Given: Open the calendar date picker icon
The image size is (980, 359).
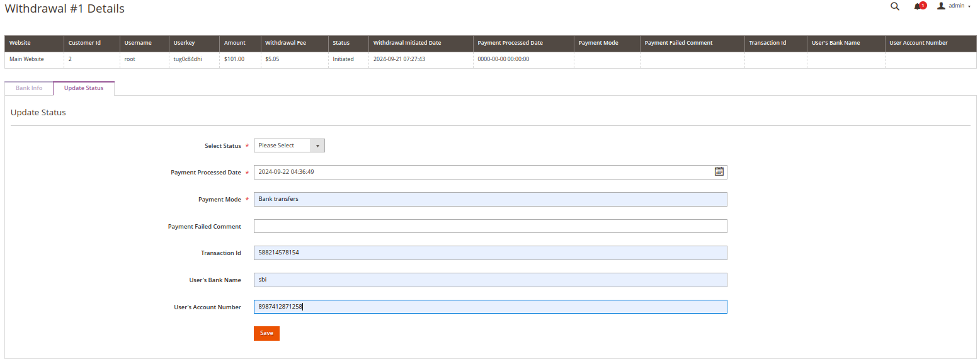Looking at the screenshot, I should [719, 171].
